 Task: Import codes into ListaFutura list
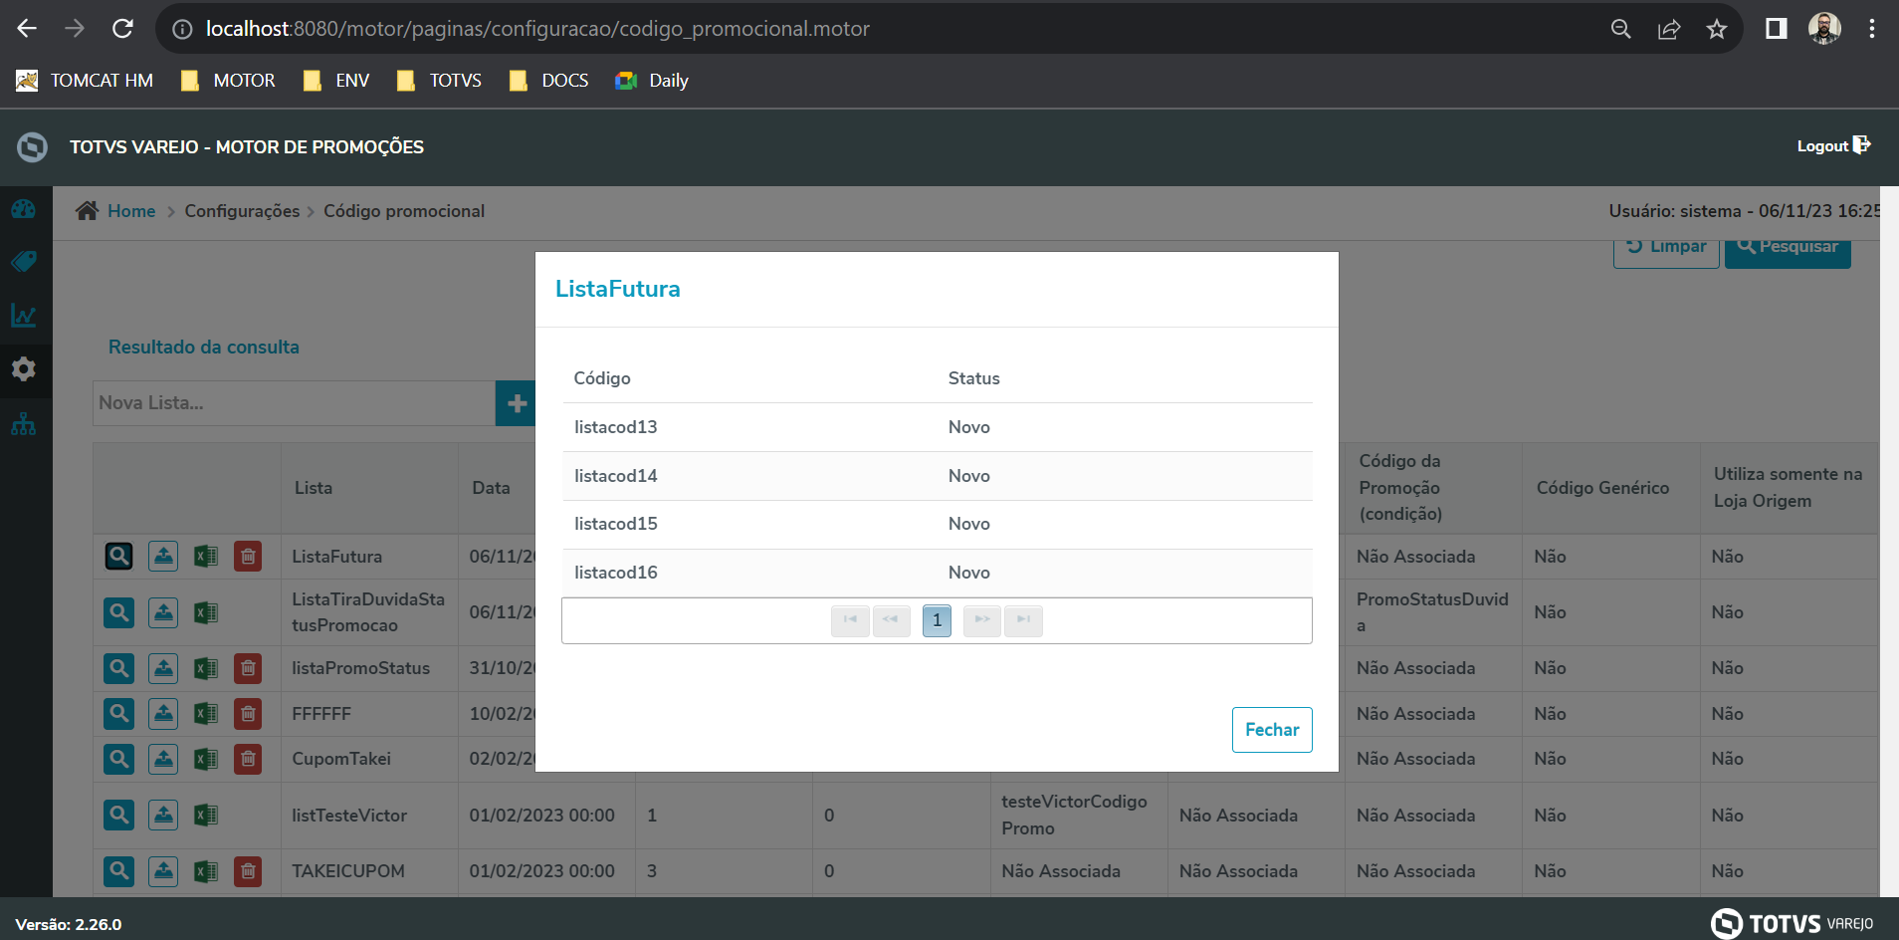(x=163, y=556)
